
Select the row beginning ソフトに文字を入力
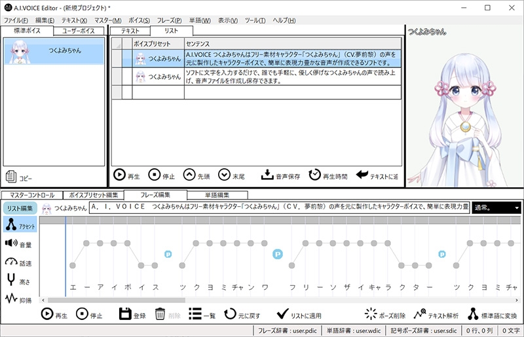256,77
